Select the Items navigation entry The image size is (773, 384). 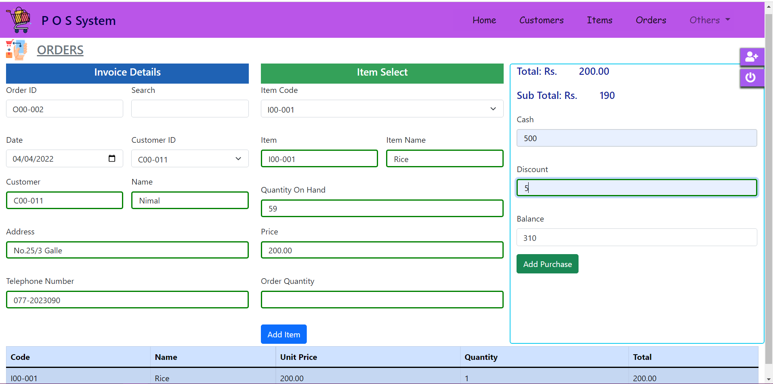pyautogui.click(x=599, y=20)
